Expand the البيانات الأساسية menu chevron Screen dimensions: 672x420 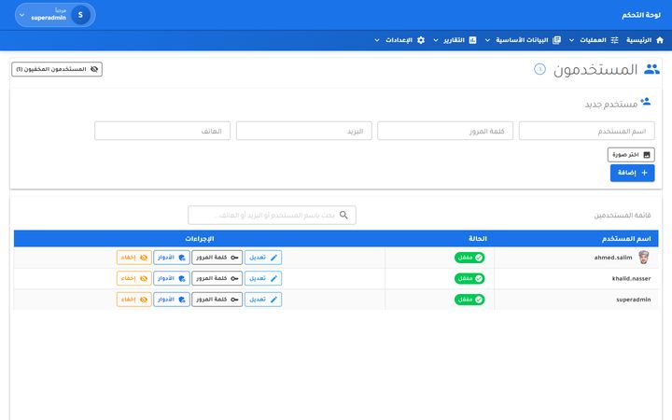tap(487, 40)
